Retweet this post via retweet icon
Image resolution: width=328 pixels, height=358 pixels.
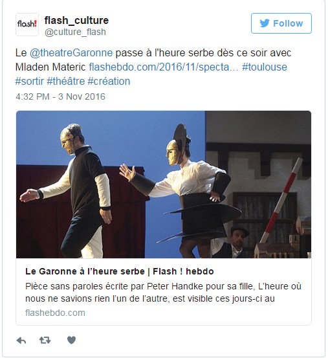point(45,340)
